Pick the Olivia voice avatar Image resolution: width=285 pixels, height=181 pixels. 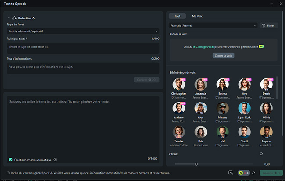(x=266, y=108)
